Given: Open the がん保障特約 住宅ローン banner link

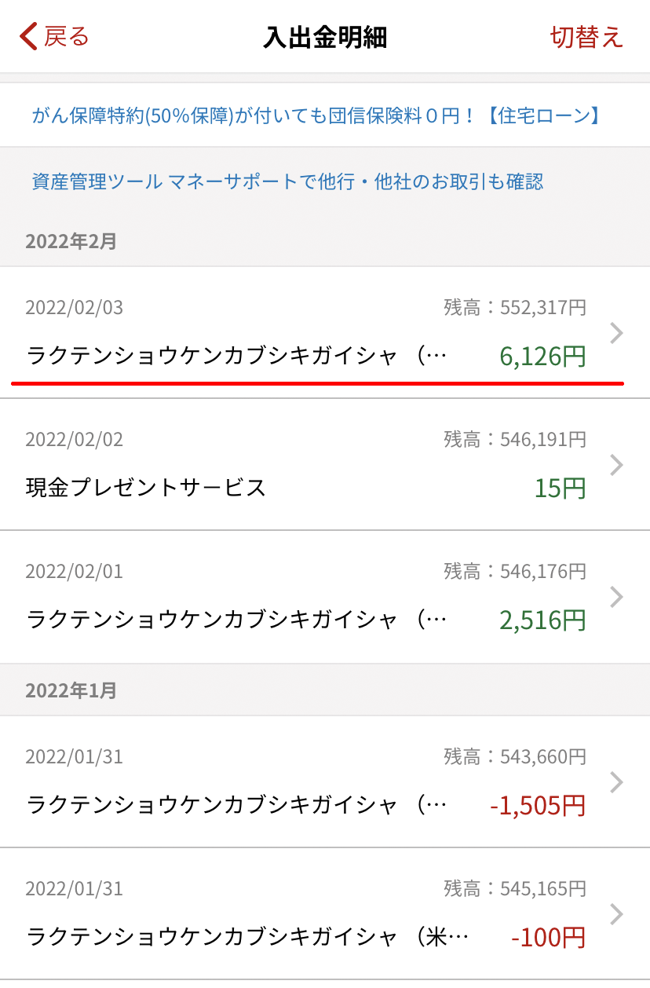Looking at the screenshot, I should click(316, 116).
